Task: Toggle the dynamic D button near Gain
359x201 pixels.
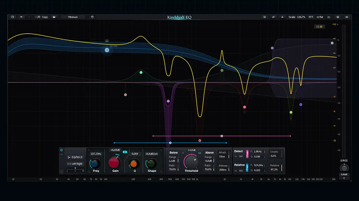Action: tap(125, 152)
